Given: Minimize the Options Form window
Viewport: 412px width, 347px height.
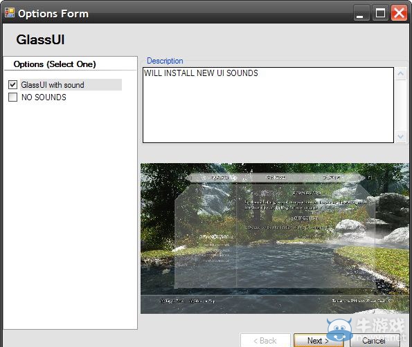Looking at the screenshot, I should click(361, 13).
